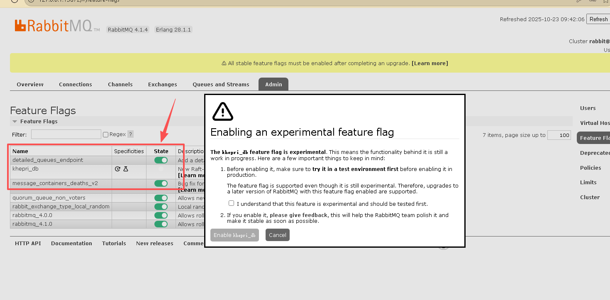Click the Filter text field
Viewport: 610px width, 300px height.
(x=66, y=134)
